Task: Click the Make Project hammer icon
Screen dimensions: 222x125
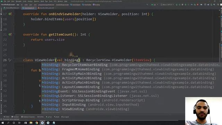Action: (x=147, y=5)
